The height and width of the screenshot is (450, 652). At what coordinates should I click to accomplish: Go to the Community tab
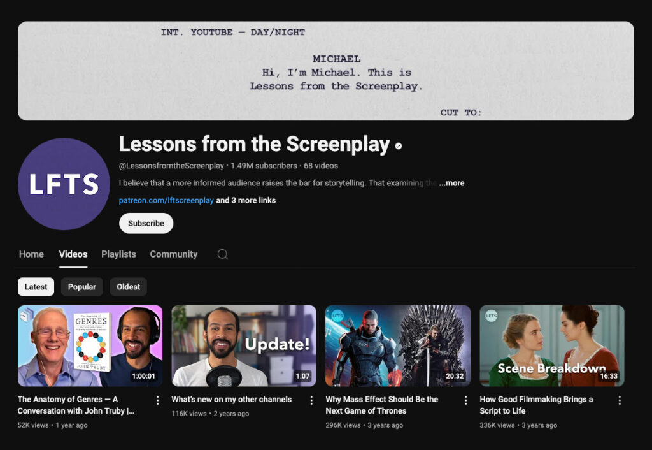pyautogui.click(x=174, y=254)
